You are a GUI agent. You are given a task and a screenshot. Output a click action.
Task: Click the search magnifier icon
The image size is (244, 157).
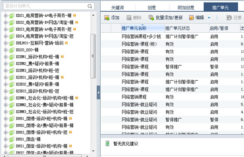(90, 6)
